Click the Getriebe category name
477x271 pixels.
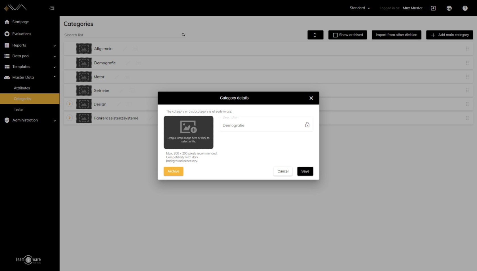coord(101,90)
